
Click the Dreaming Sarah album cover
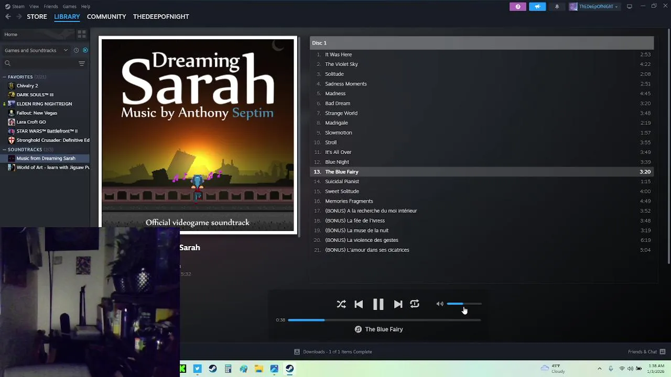tap(198, 135)
